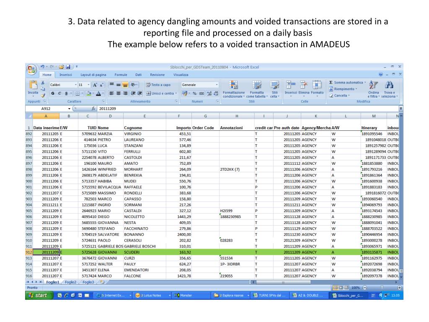Open the Esplora risorse taskbar button
This screenshot has height=322, width=429.
231,296
